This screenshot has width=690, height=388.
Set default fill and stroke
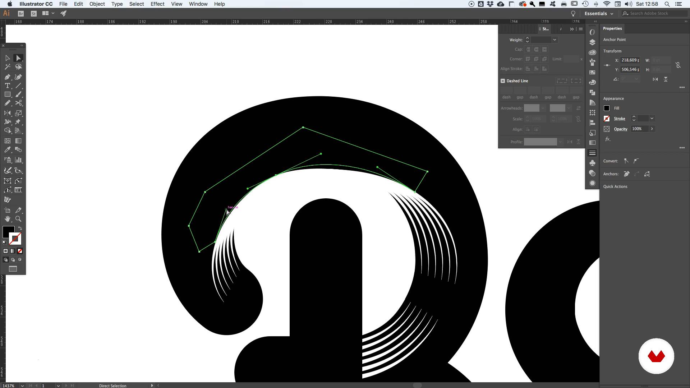click(4, 242)
